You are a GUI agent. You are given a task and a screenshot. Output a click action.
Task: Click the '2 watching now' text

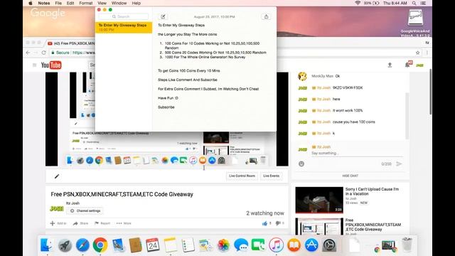click(265, 213)
